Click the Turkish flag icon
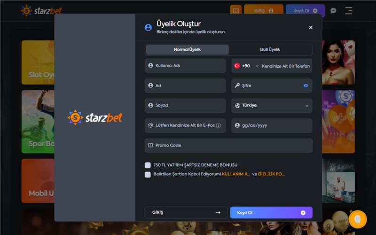 (x=237, y=66)
